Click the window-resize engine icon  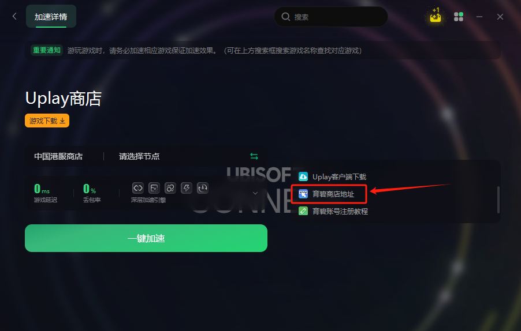click(x=154, y=188)
